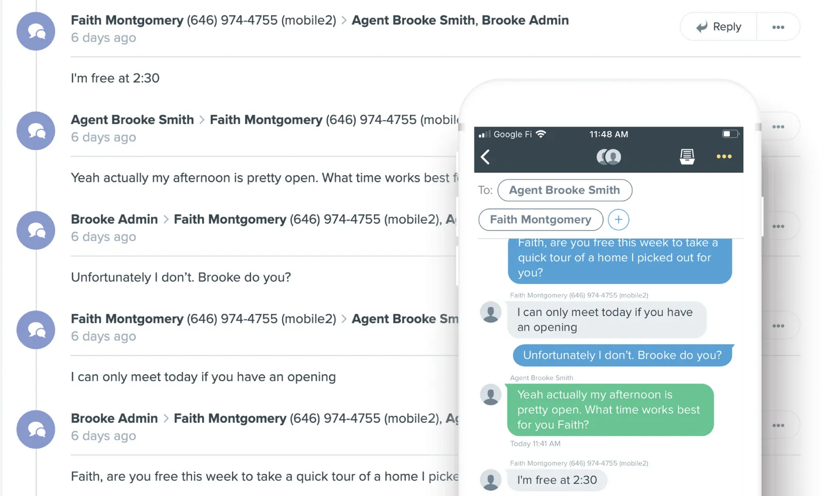Screen dimensions: 827x496
Task: Tap the back arrow in the phone header
Action: tap(485, 157)
